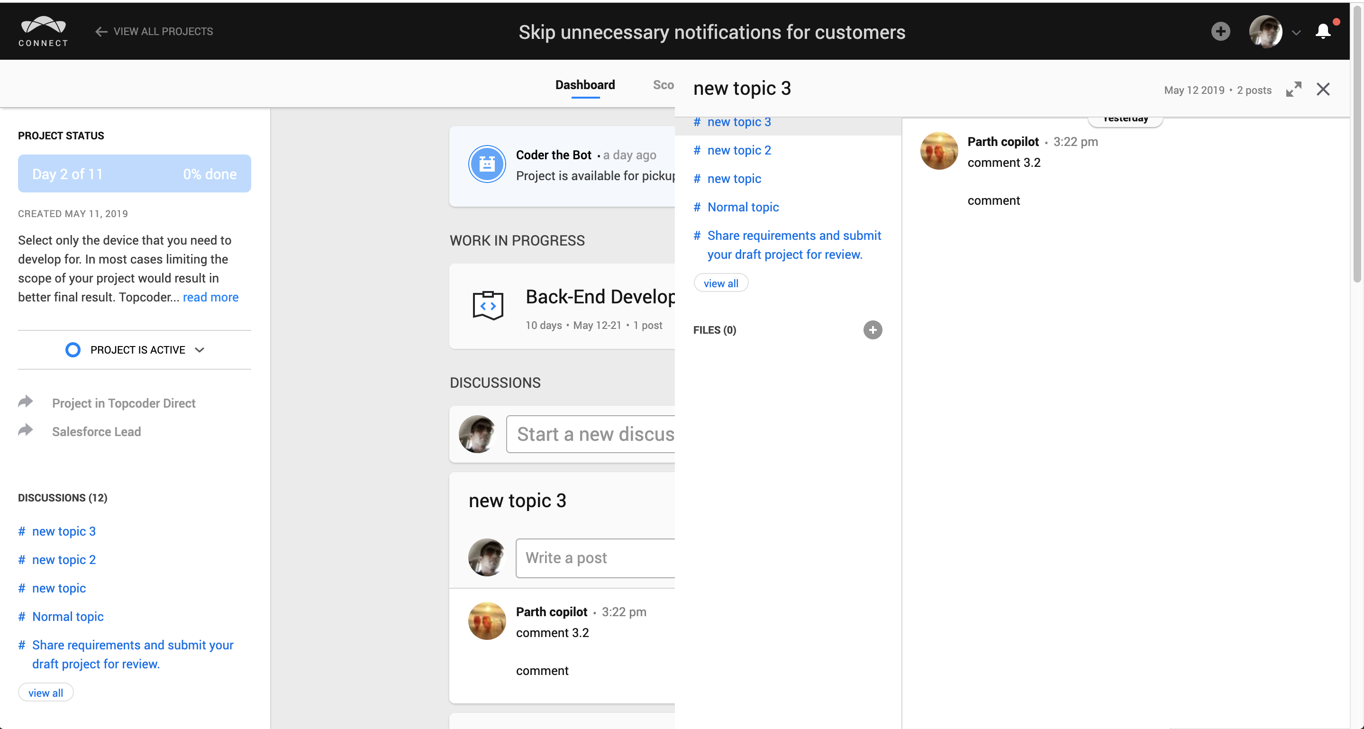Open the read more link in project description

pos(210,297)
